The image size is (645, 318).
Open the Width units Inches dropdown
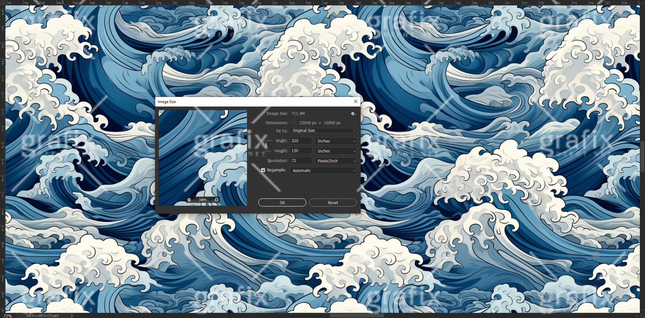point(336,141)
